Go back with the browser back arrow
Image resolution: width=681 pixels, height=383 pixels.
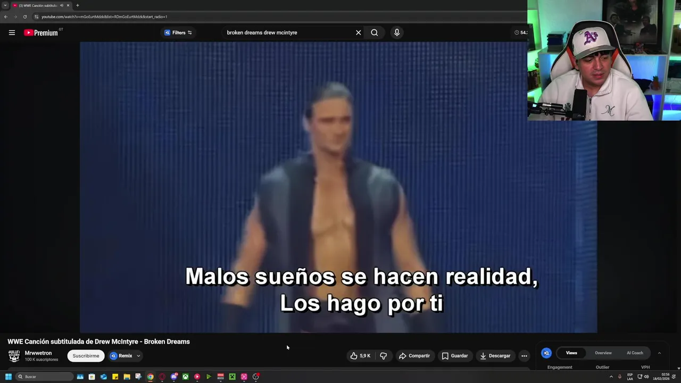click(x=5, y=16)
